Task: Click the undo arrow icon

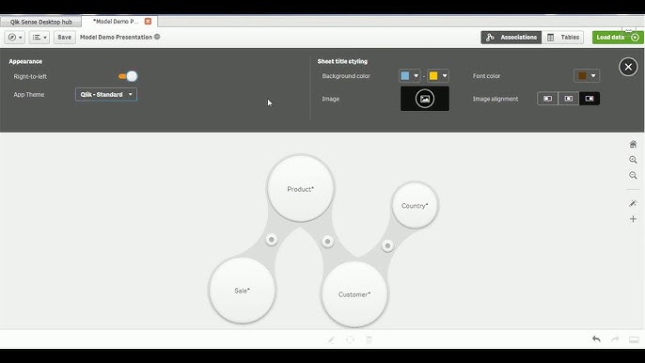Action: coord(596,339)
